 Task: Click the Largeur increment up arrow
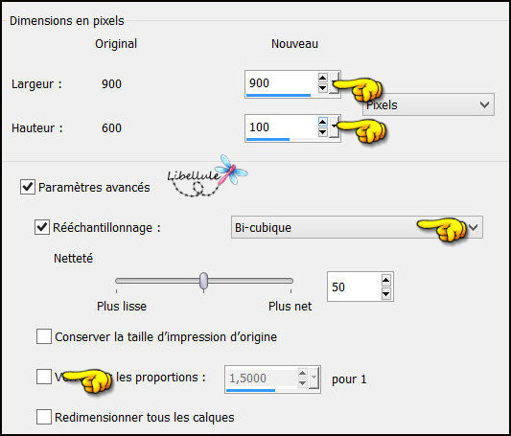322,78
